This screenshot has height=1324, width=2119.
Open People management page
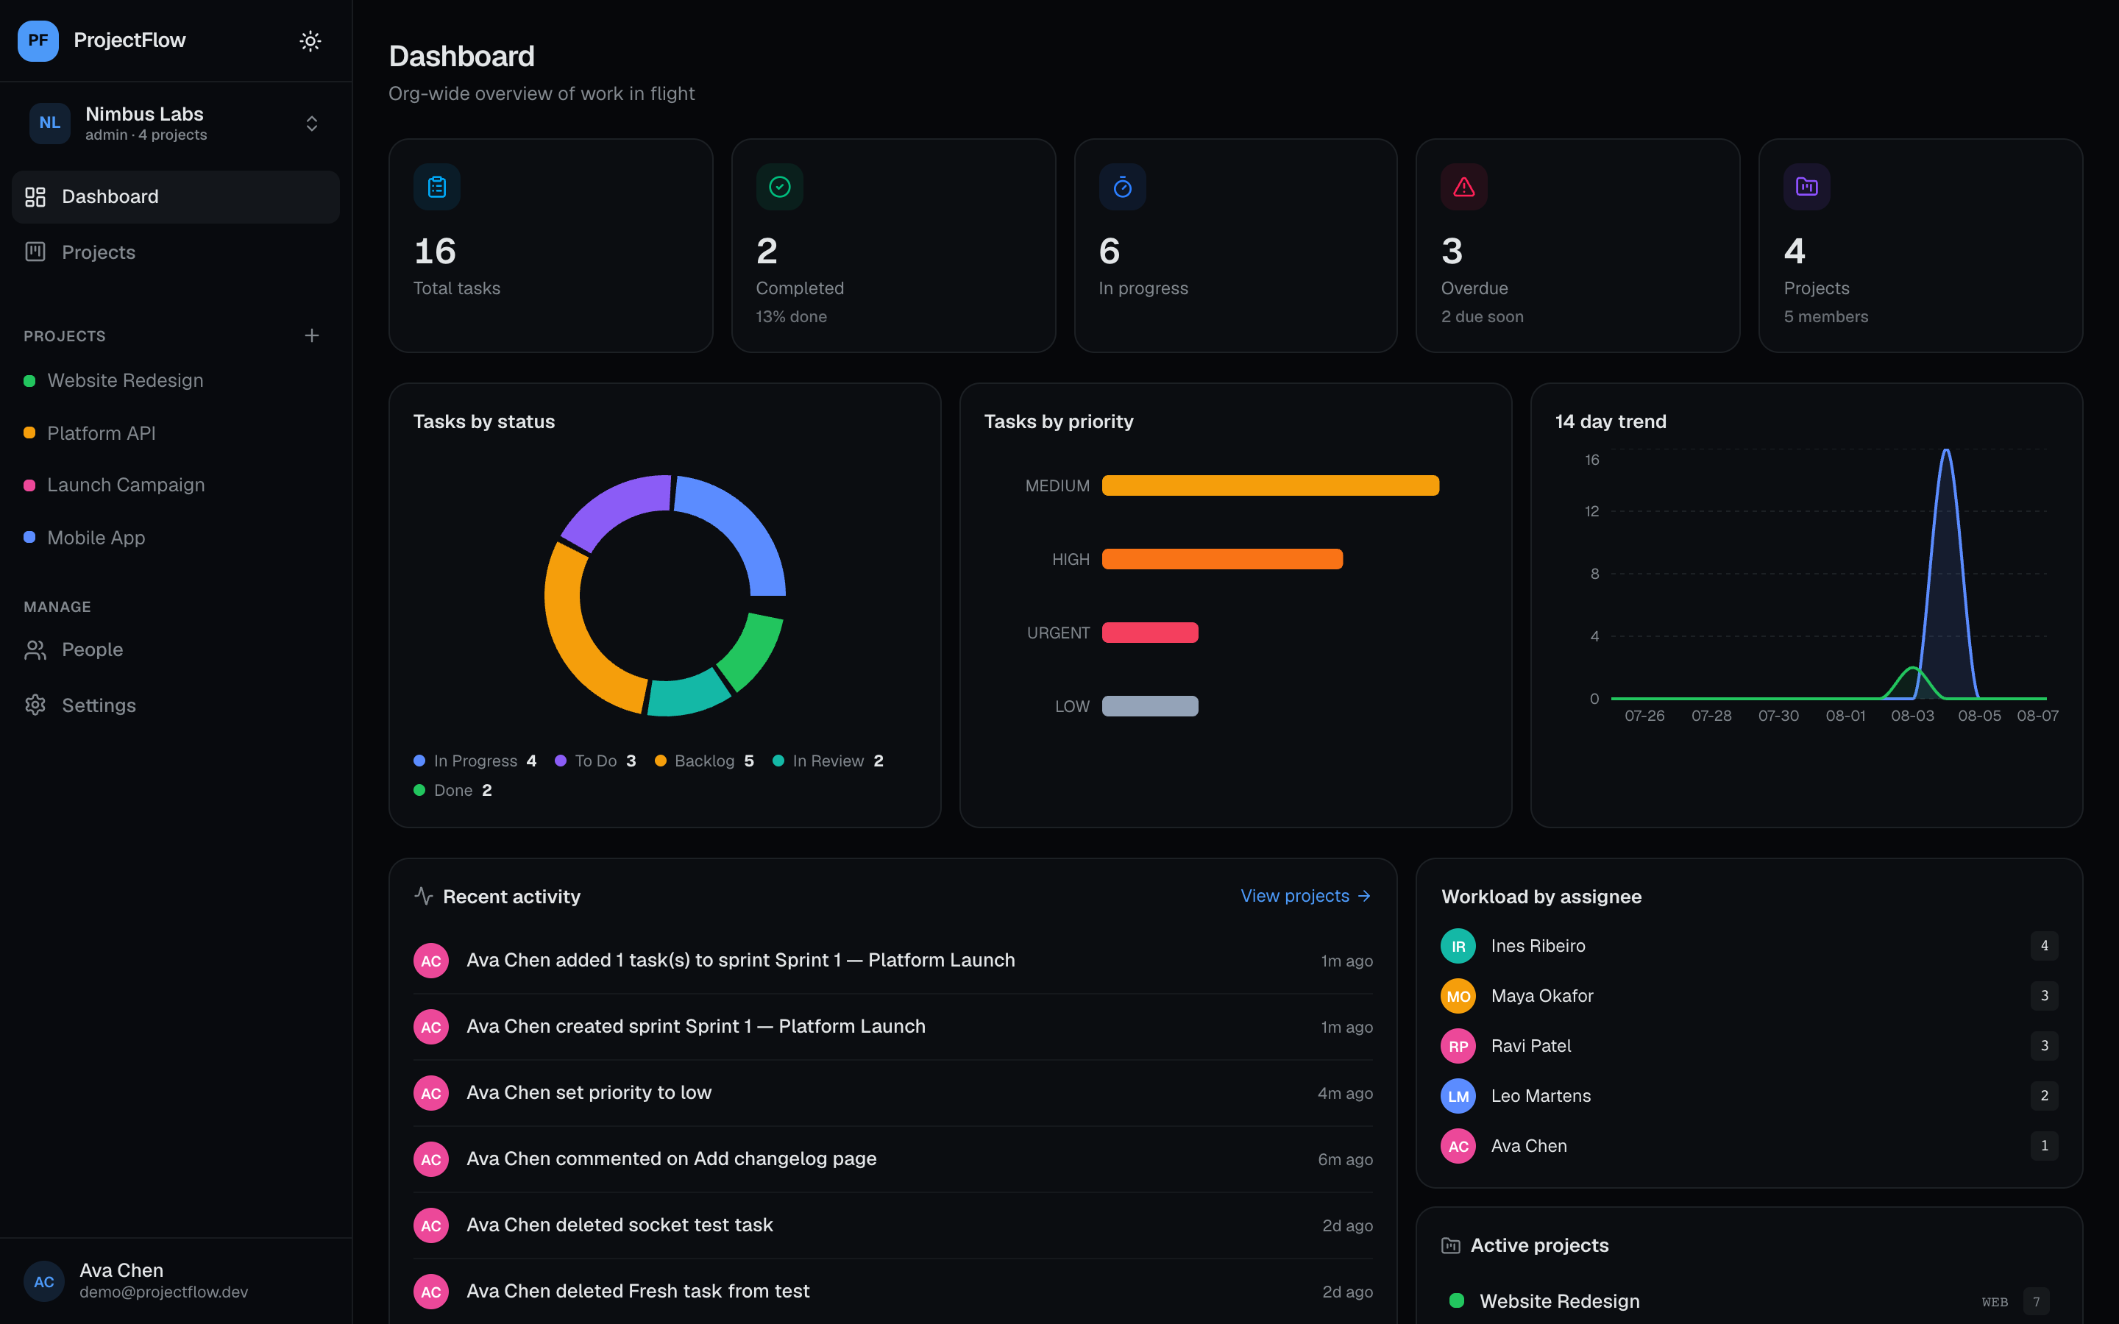tap(175, 649)
